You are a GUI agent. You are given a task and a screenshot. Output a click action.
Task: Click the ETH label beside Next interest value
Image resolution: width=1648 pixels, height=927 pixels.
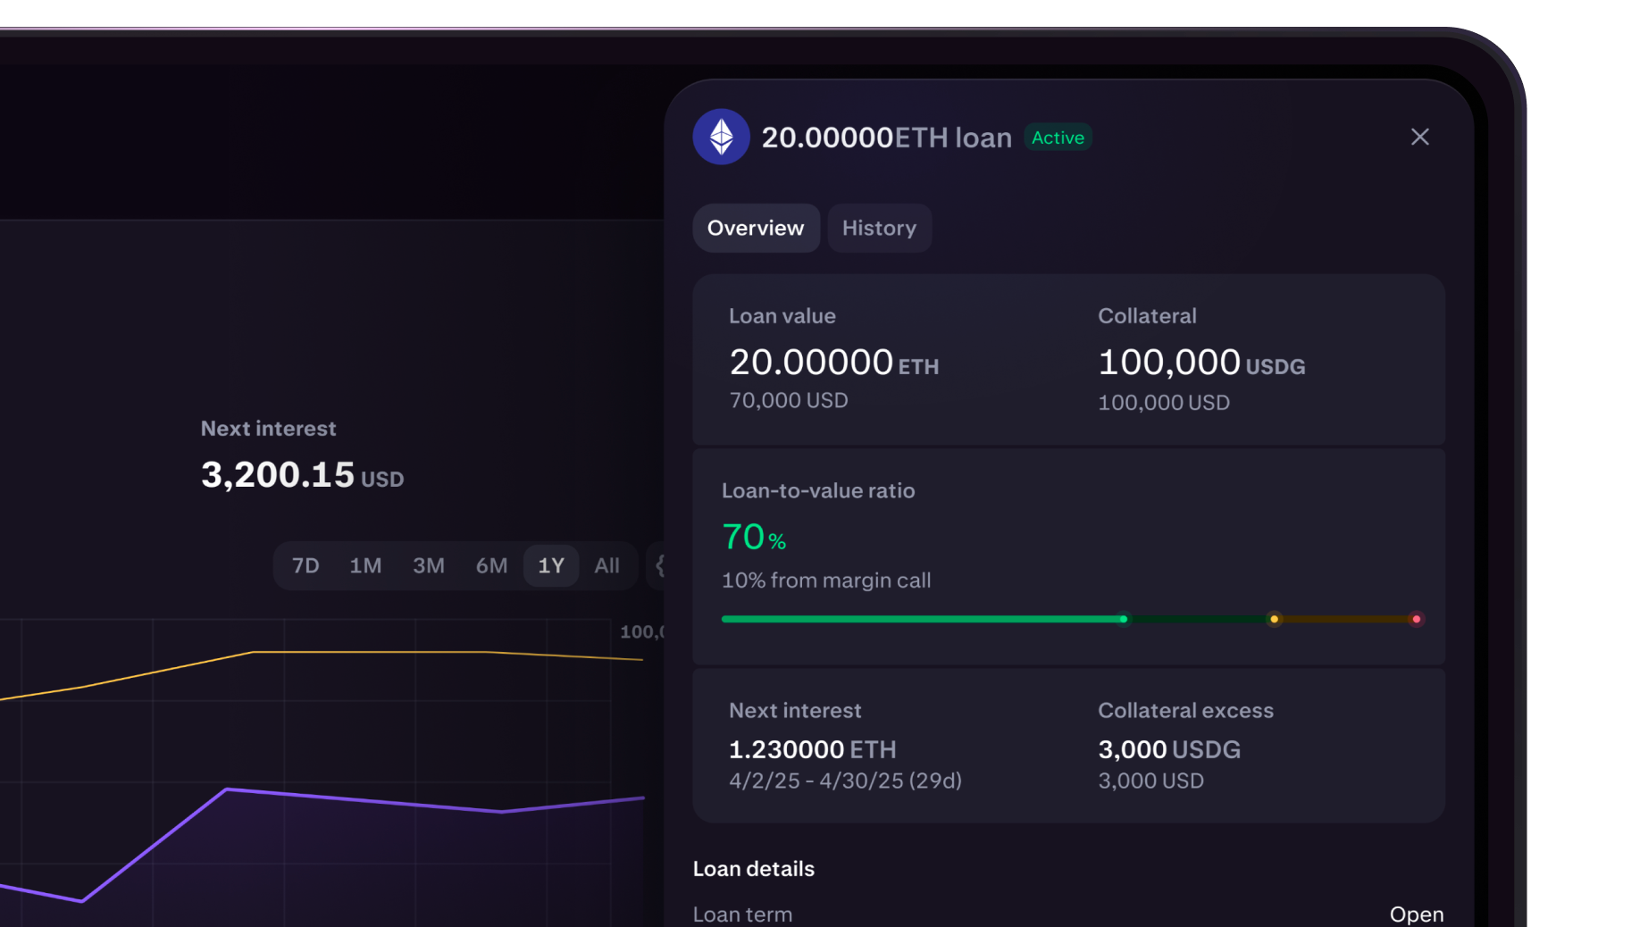[x=873, y=749]
